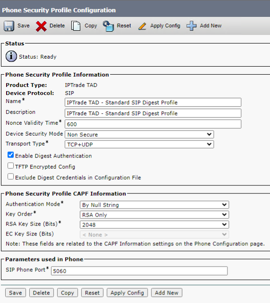The width and height of the screenshot is (270, 303).
Task: Click the Reset label in top toolbar
Action: 124,26
